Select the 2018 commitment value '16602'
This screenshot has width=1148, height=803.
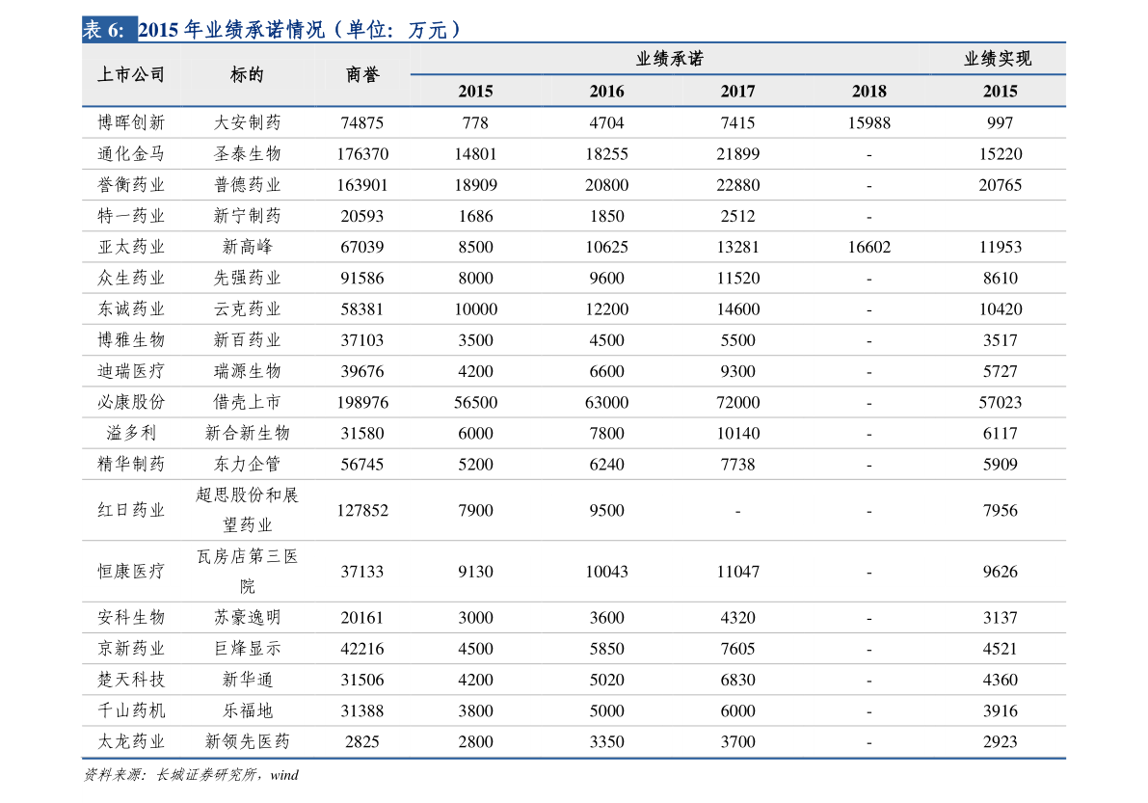tap(869, 248)
